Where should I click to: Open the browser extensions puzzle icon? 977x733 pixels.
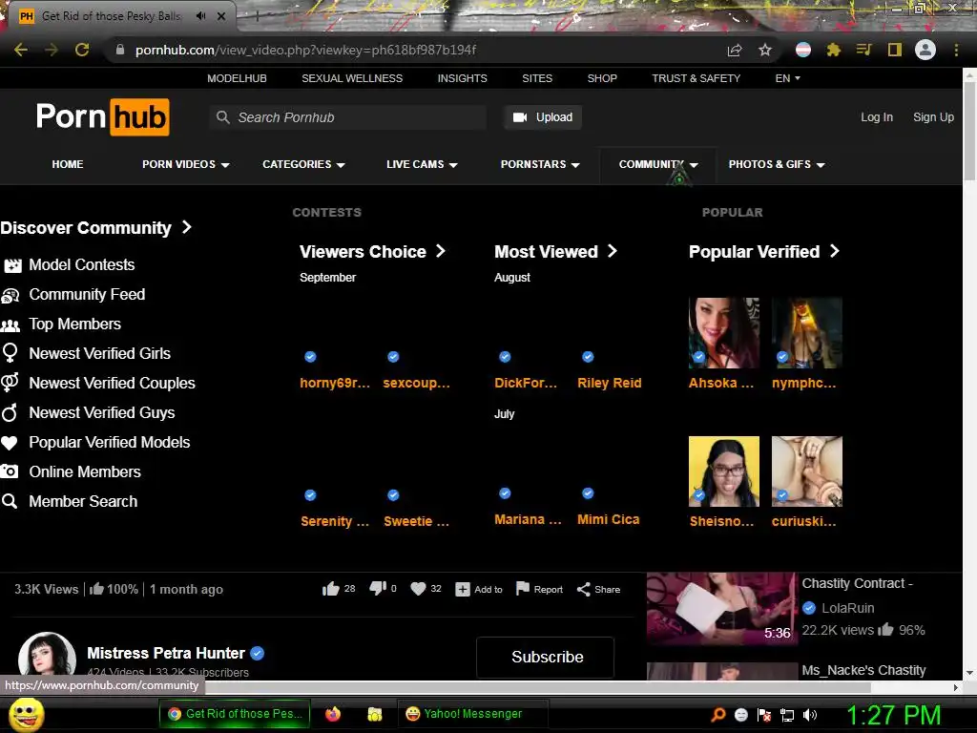tap(834, 50)
